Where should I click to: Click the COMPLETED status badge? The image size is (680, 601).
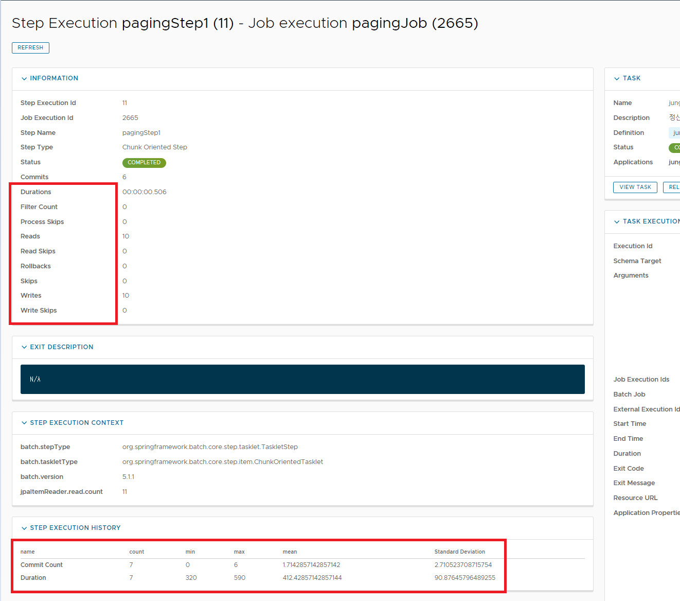pyautogui.click(x=144, y=163)
